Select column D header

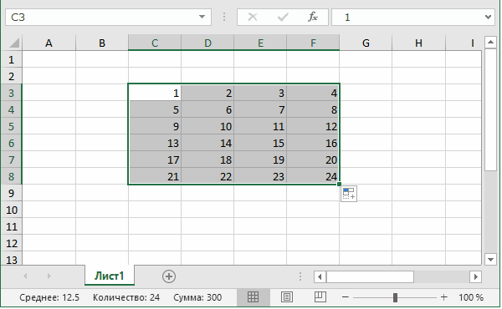click(x=207, y=43)
